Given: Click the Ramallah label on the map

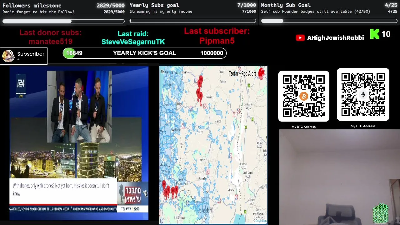Looking at the screenshot, I should tap(202, 178).
